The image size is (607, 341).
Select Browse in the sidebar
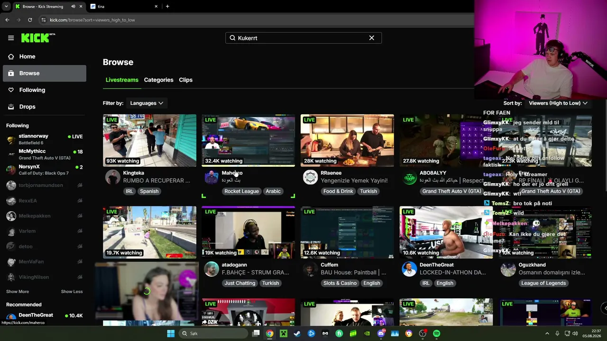pos(45,73)
